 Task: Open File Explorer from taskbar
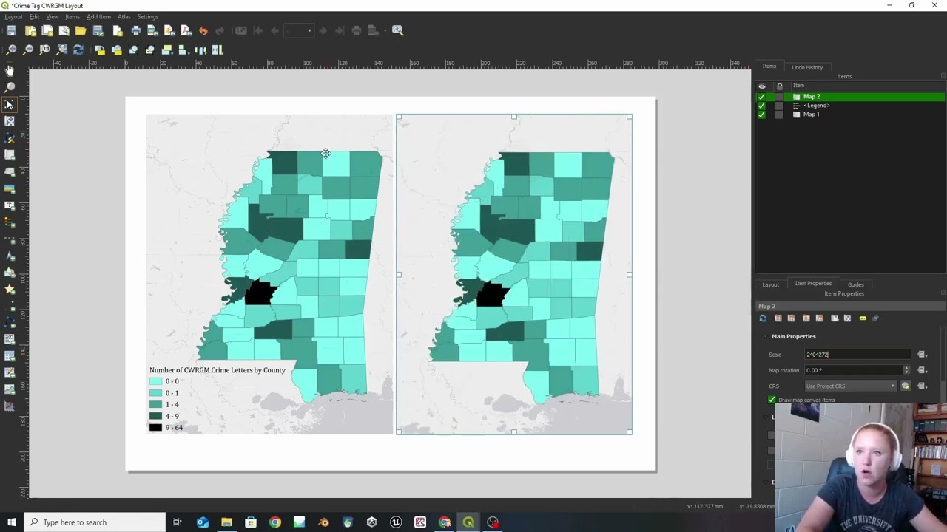pyautogui.click(x=226, y=522)
